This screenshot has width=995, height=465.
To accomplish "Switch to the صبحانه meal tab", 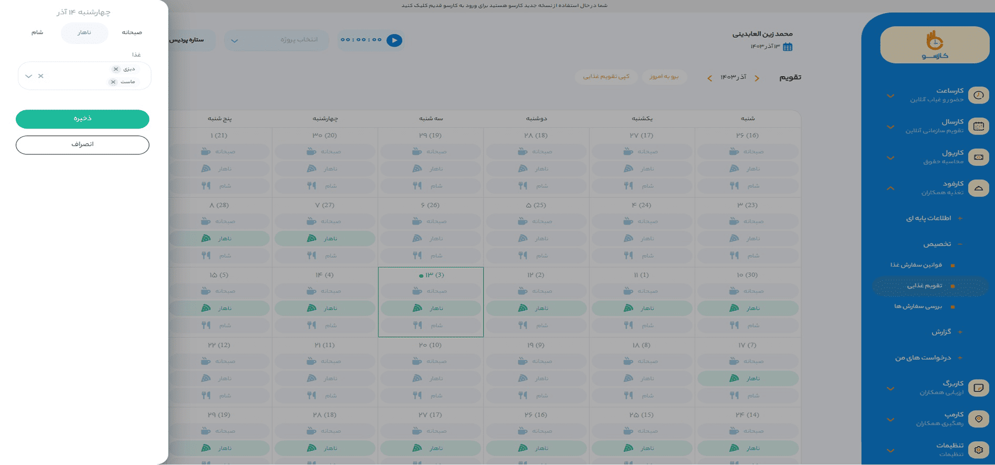I will [132, 33].
